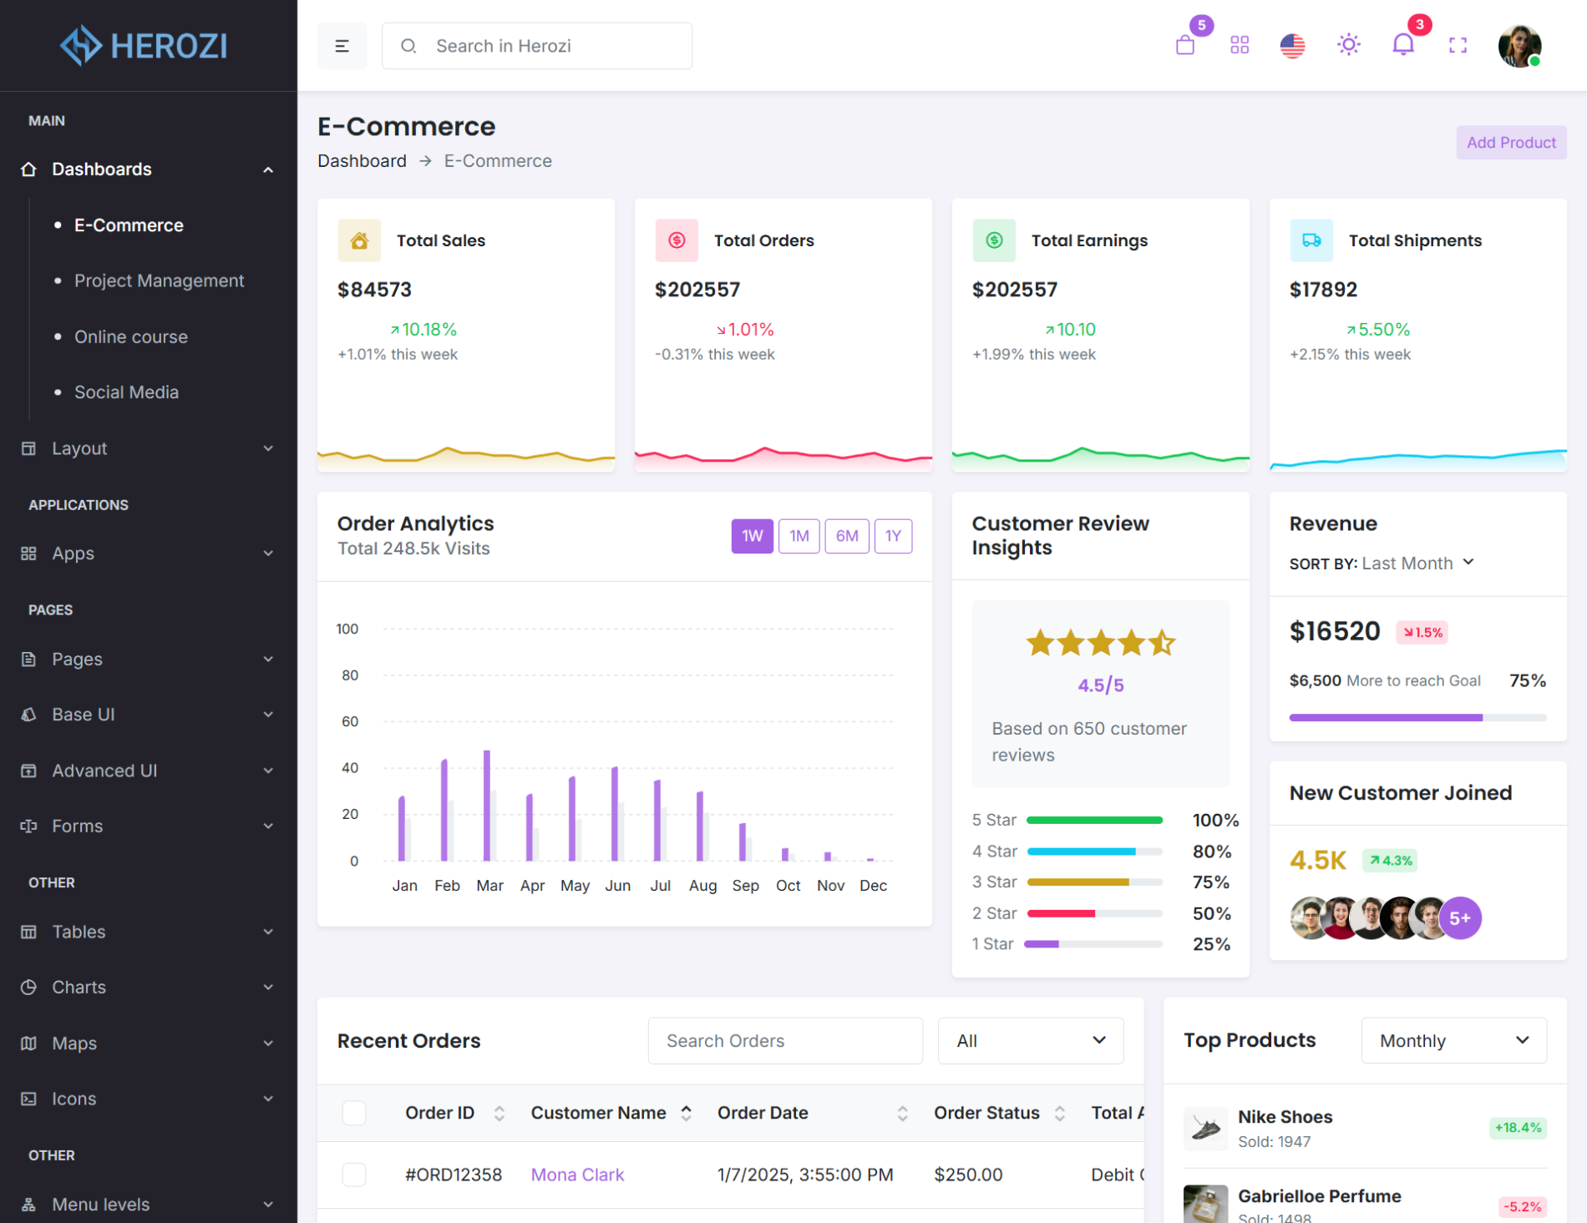Screen dimensions: 1587x1223
Task: Sort by Order Status column arrows
Action: click(x=1059, y=1113)
